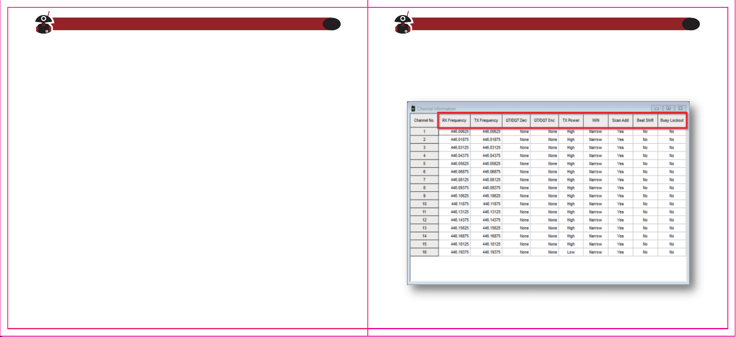
Task: Close the Channel Information window
Action: pos(680,109)
